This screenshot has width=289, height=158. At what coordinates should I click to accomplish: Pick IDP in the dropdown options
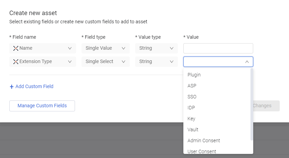(x=191, y=108)
